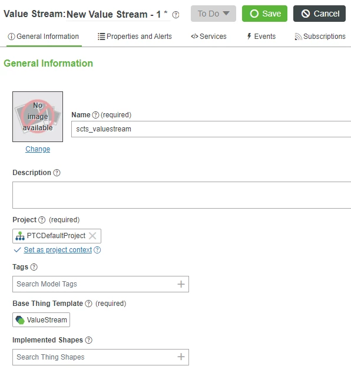Click the help icon beside the Project label
This screenshot has height=369, width=351.
coord(42,220)
